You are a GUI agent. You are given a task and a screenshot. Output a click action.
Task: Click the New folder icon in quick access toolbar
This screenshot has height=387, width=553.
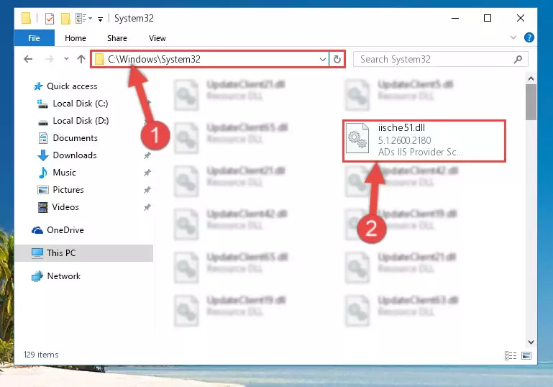click(65, 19)
